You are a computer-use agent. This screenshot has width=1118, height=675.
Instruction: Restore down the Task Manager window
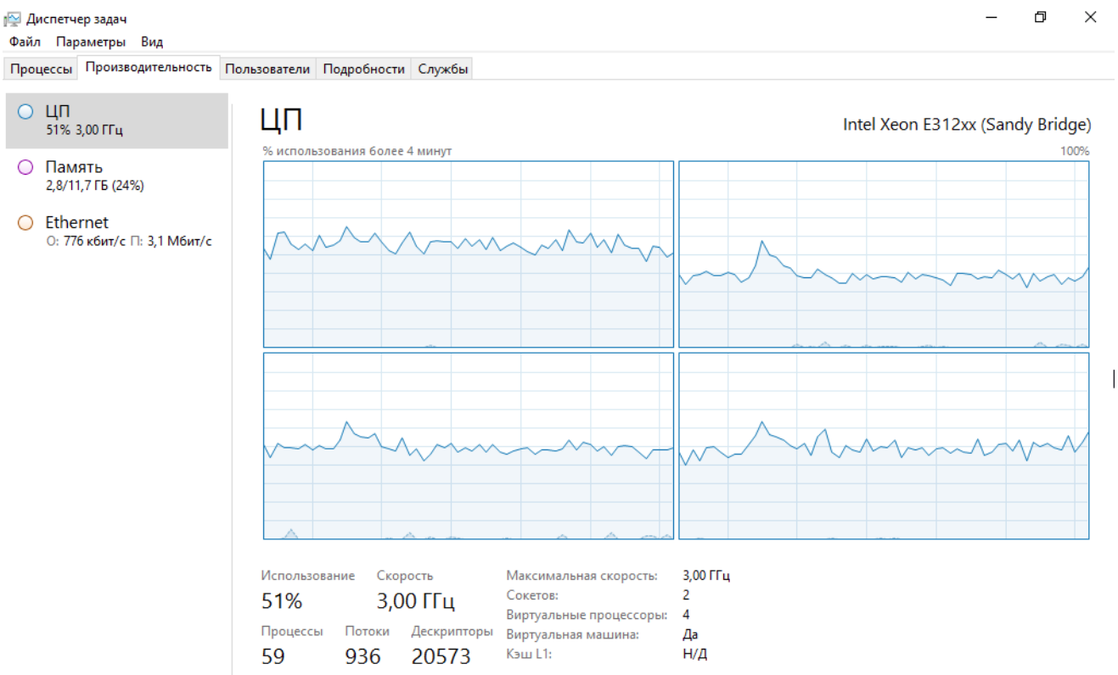tap(1040, 17)
